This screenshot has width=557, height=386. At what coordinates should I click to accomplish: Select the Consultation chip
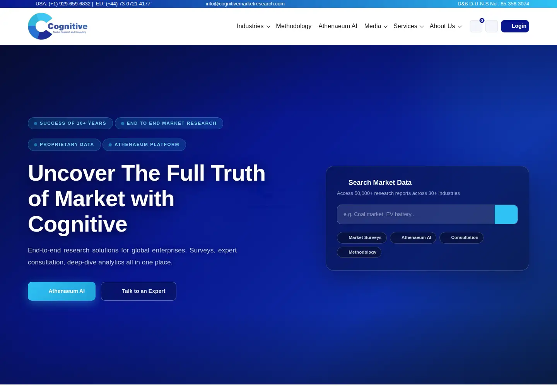click(461, 238)
